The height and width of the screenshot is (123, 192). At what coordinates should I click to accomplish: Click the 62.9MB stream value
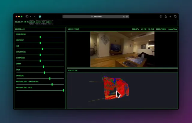[143, 29]
